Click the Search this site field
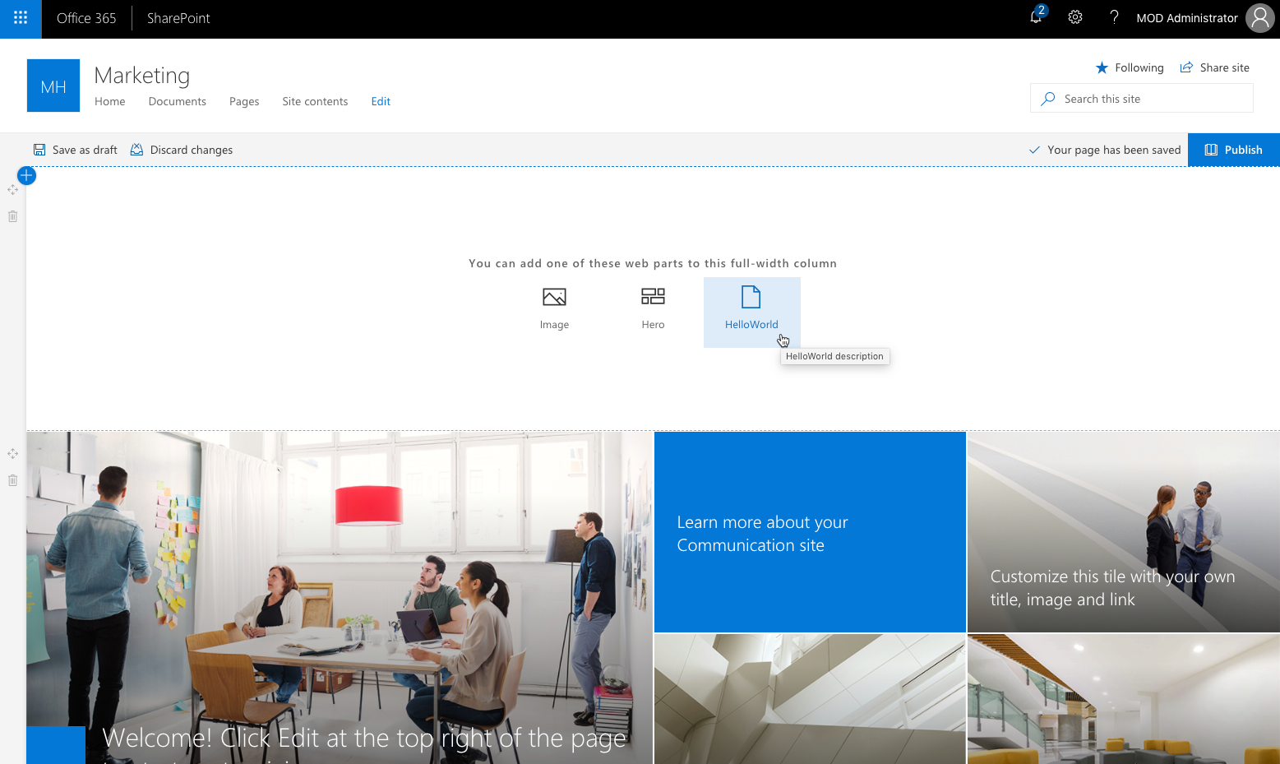The image size is (1280, 764). (1151, 99)
